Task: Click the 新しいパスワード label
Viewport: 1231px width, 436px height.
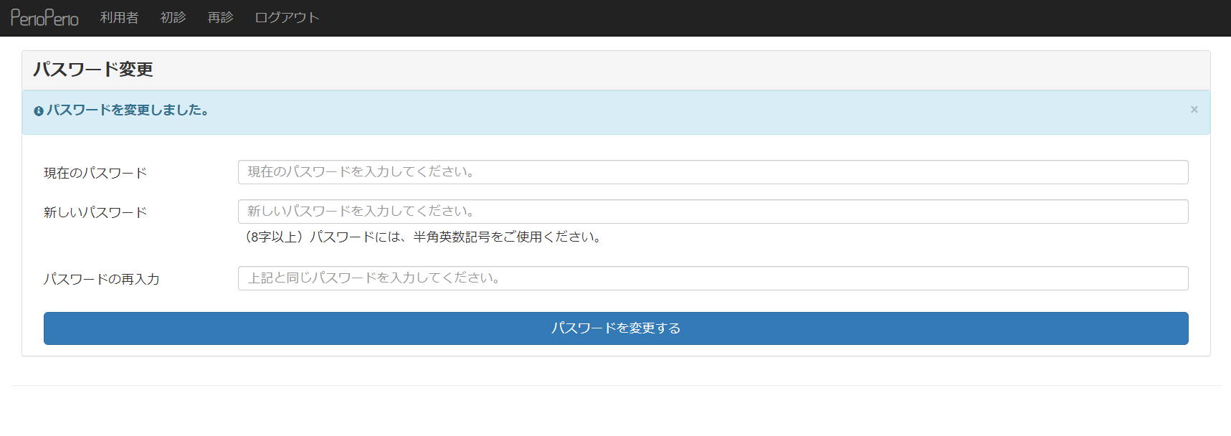Action: point(95,213)
